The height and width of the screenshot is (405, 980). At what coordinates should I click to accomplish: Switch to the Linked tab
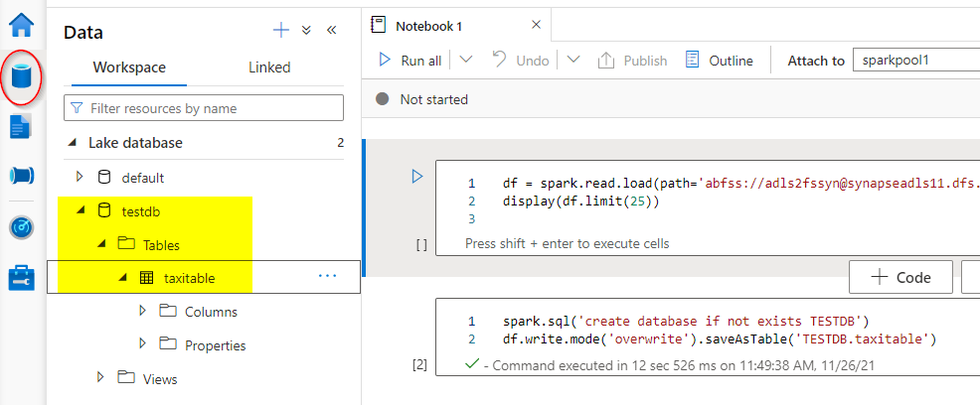tap(269, 67)
